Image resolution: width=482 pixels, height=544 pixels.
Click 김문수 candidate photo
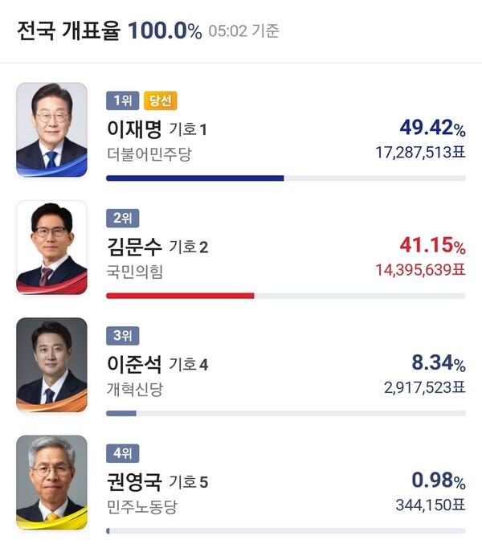point(51,247)
